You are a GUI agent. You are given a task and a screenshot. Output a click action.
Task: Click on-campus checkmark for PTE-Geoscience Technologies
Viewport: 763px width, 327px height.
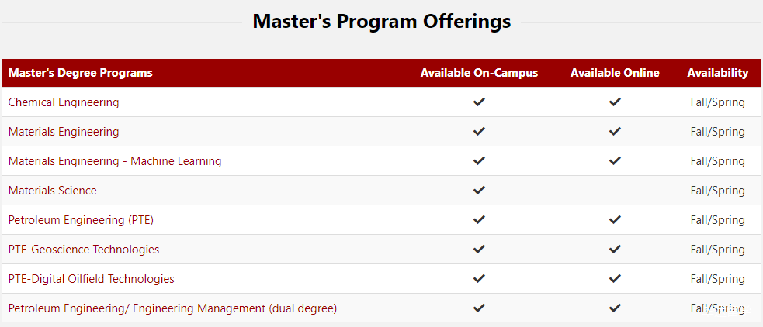pos(479,249)
